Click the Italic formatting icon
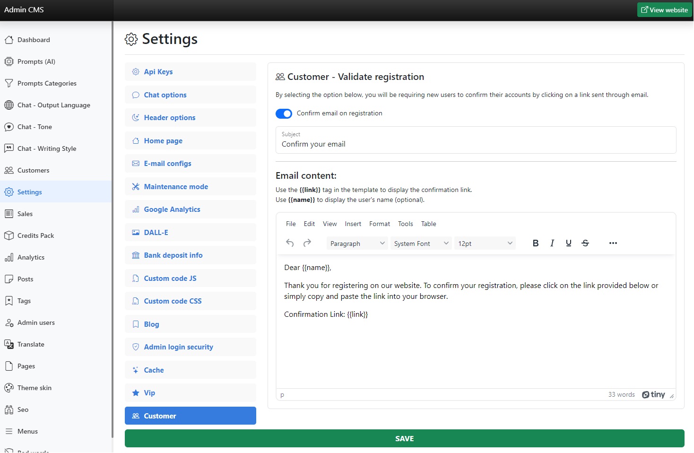This screenshot has height=453, width=694. (552, 243)
